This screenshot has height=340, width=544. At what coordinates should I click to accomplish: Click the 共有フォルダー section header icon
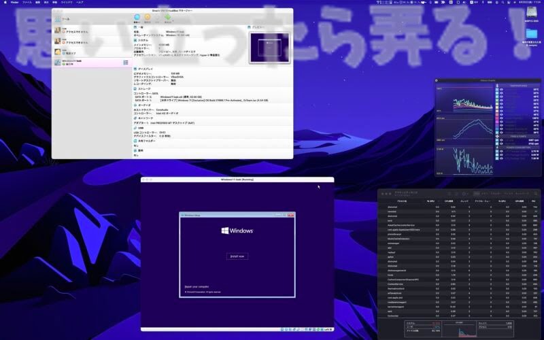[135, 141]
